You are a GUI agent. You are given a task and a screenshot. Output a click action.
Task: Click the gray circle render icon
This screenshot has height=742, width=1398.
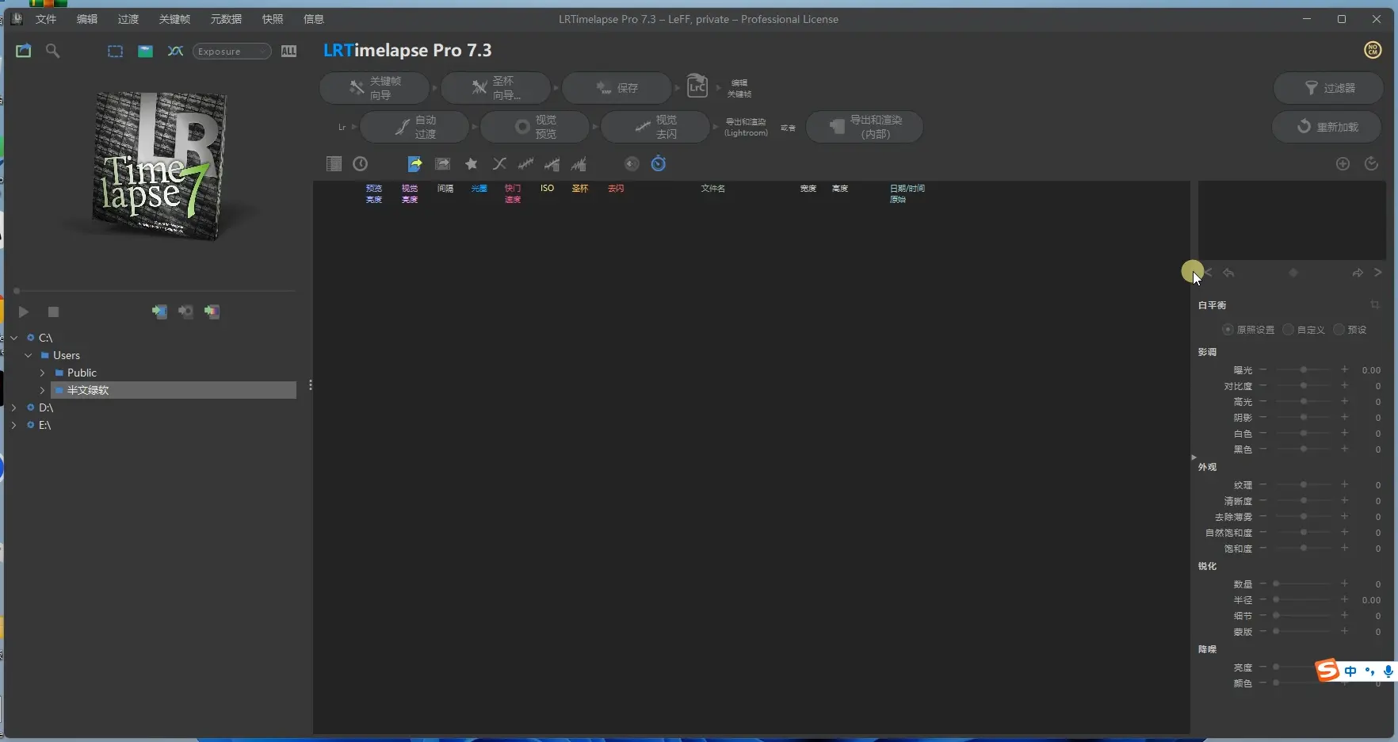pos(185,312)
